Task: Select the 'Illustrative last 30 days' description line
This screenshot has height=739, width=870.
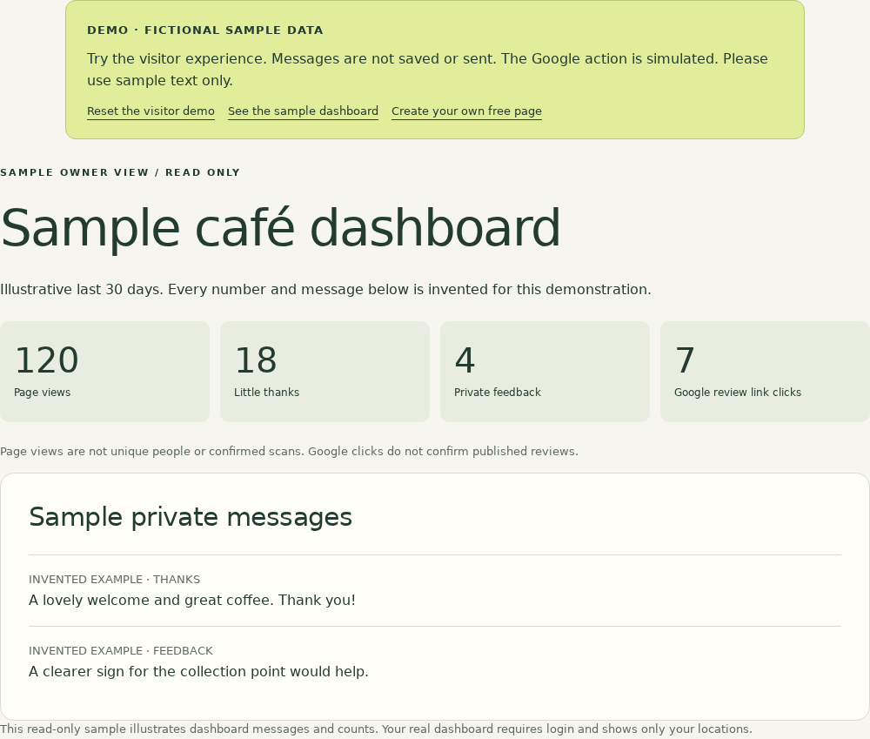Action: coord(325,289)
